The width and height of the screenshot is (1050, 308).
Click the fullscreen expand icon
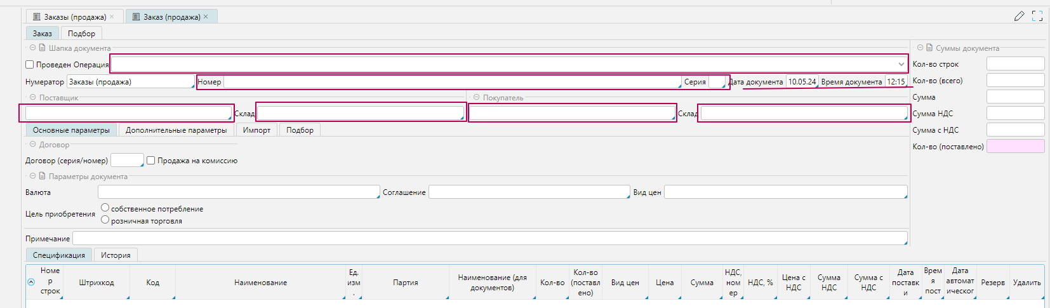pos(1037,17)
